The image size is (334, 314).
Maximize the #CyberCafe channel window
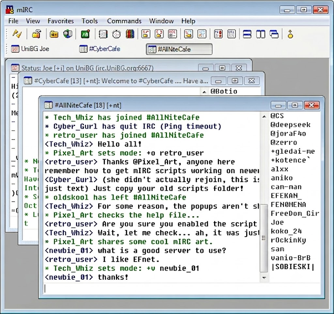(235, 81)
